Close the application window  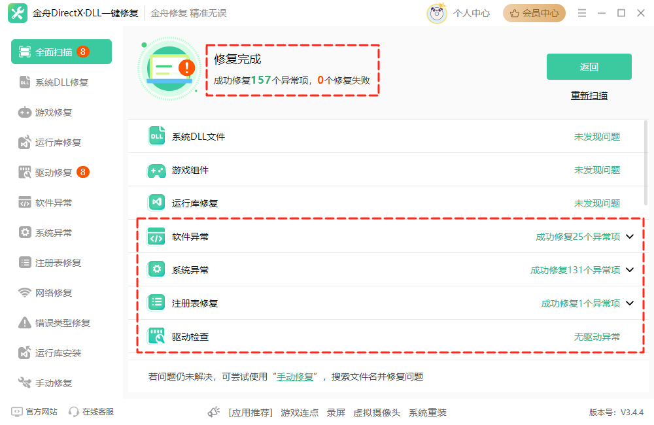641,13
